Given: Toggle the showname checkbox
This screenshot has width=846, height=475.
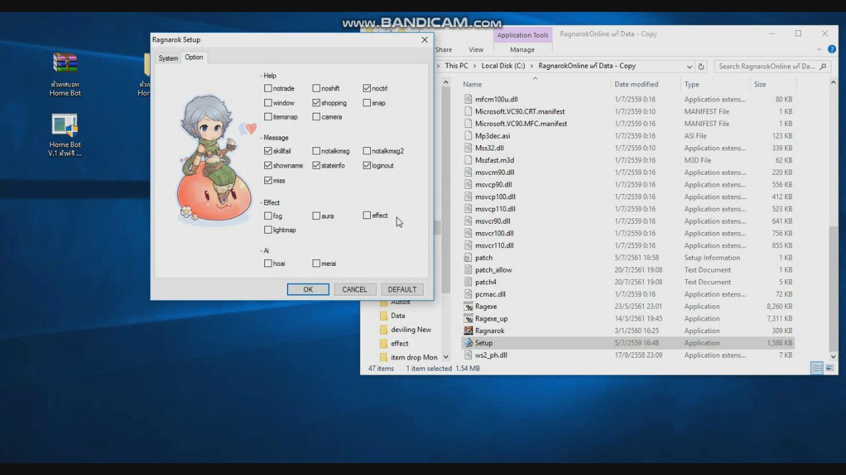Looking at the screenshot, I should point(268,166).
